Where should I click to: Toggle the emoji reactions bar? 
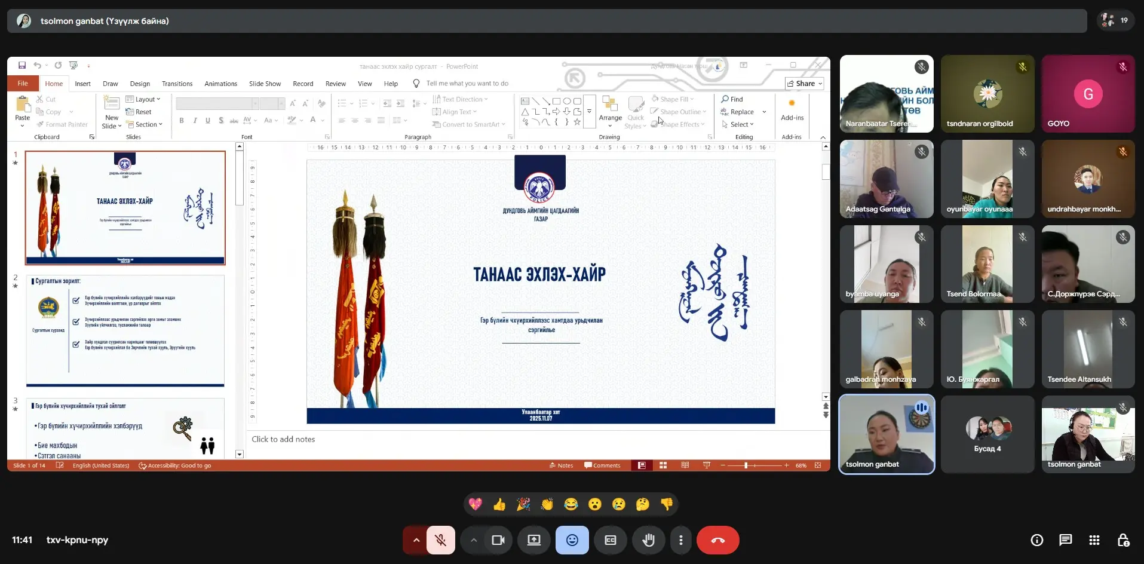[x=572, y=540]
